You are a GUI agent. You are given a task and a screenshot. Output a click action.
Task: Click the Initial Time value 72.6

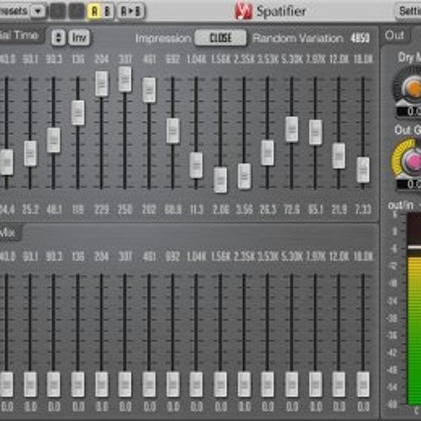point(291,210)
